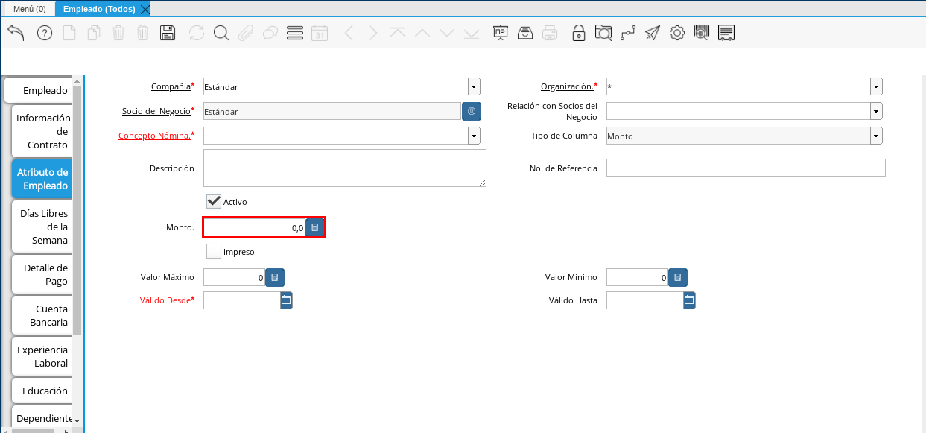Screen dimensions: 926x433
Task: Open the calendar history icon
Action: coord(320,33)
